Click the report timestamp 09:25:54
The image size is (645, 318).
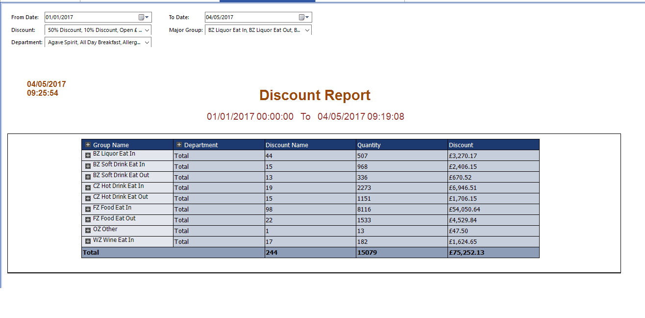(x=43, y=93)
